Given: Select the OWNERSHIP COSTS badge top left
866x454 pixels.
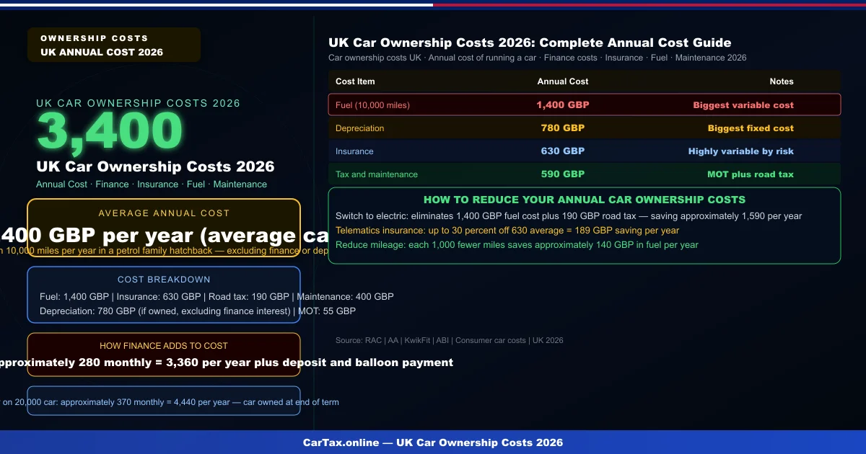Looking at the screenshot, I should (x=113, y=44).
